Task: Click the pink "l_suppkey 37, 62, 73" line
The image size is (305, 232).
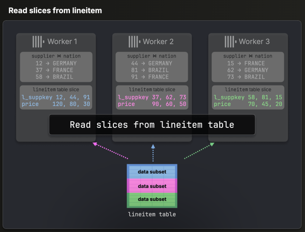Action: [152, 97]
